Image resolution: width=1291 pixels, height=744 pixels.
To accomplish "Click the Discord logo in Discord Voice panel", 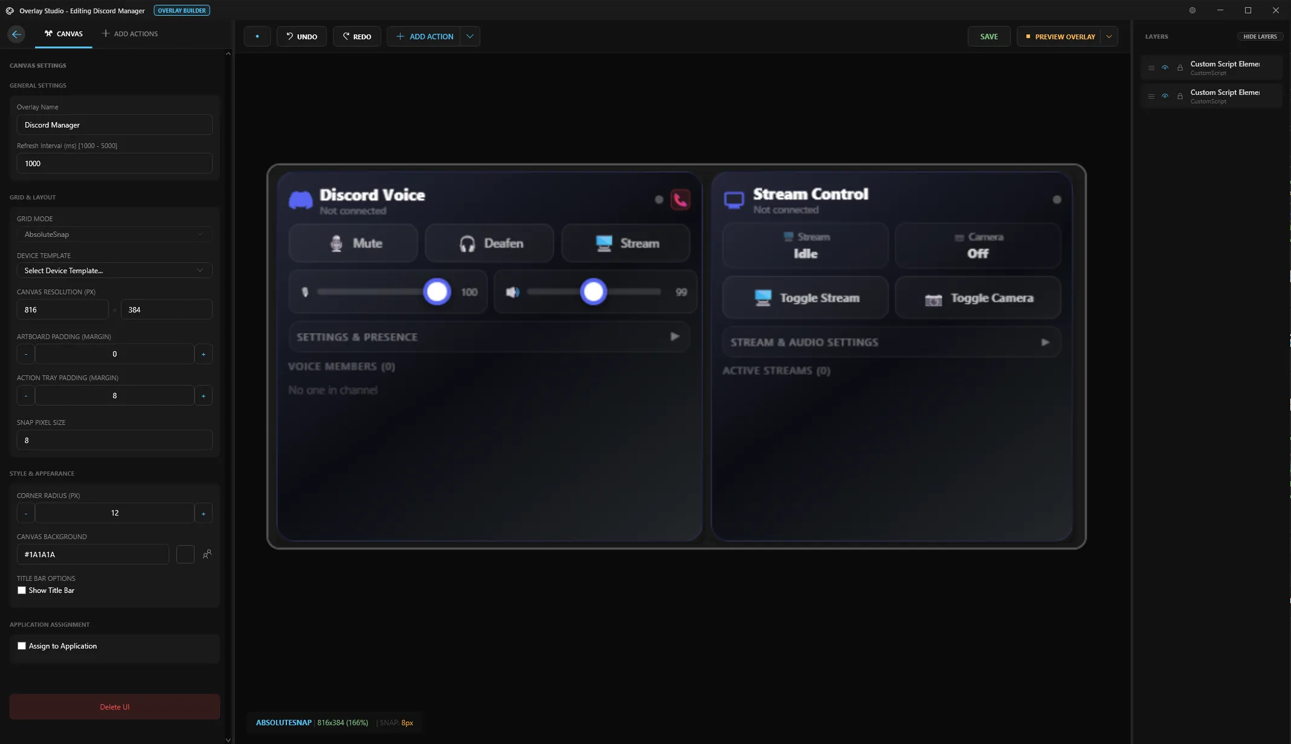I will coord(301,200).
